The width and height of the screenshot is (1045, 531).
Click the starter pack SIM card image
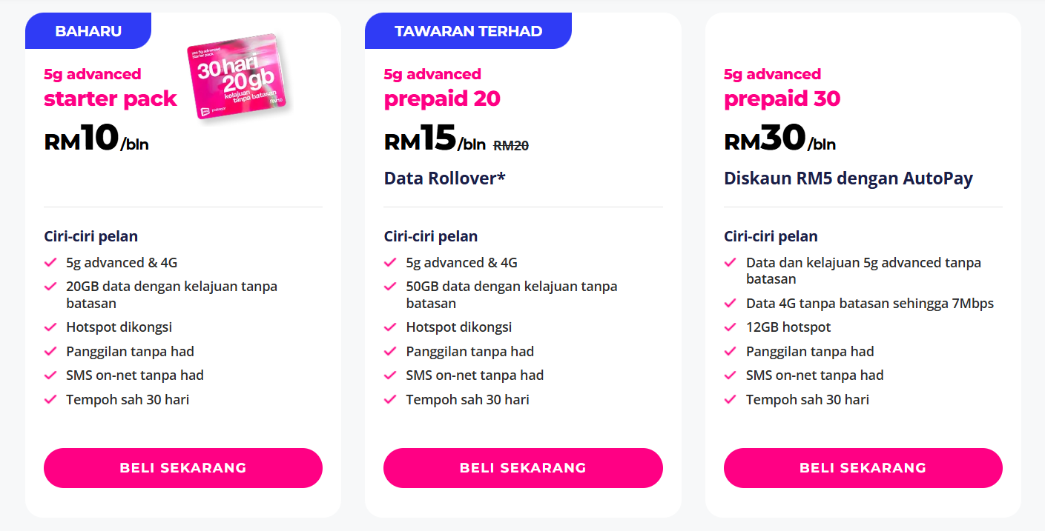pos(237,77)
